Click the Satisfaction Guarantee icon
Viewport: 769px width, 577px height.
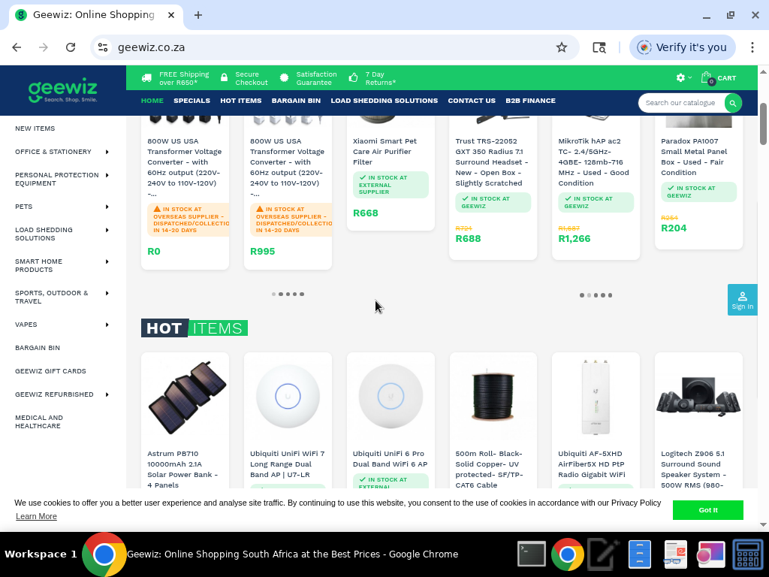(284, 77)
